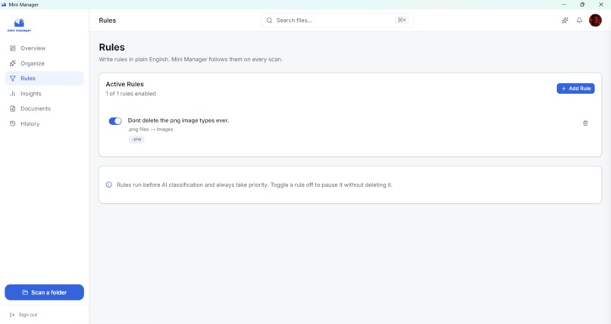Open notifications with the bell icon
Image resolution: width=611 pixels, height=324 pixels.
579,20
